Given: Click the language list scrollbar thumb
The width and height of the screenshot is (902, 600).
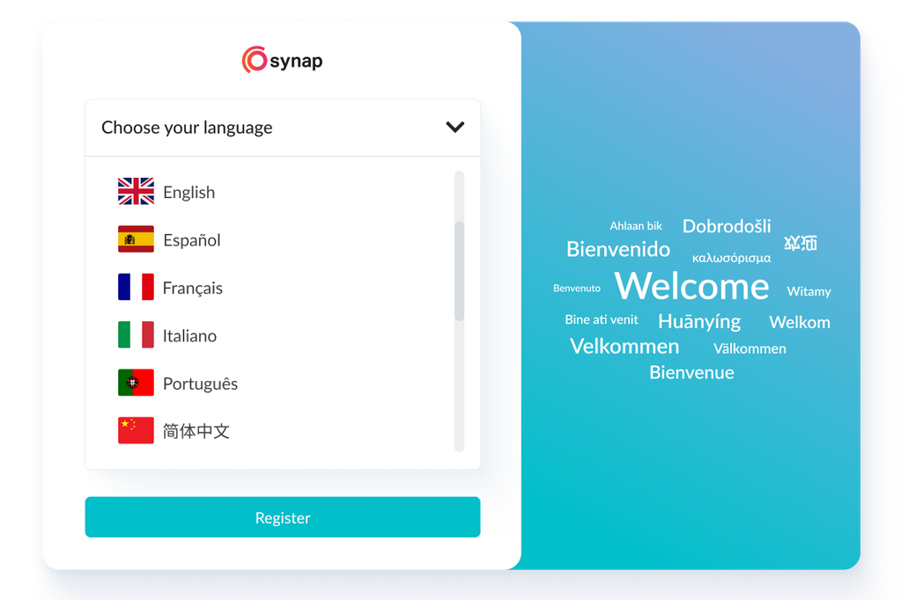Looking at the screenshot, I should [459, 271].
